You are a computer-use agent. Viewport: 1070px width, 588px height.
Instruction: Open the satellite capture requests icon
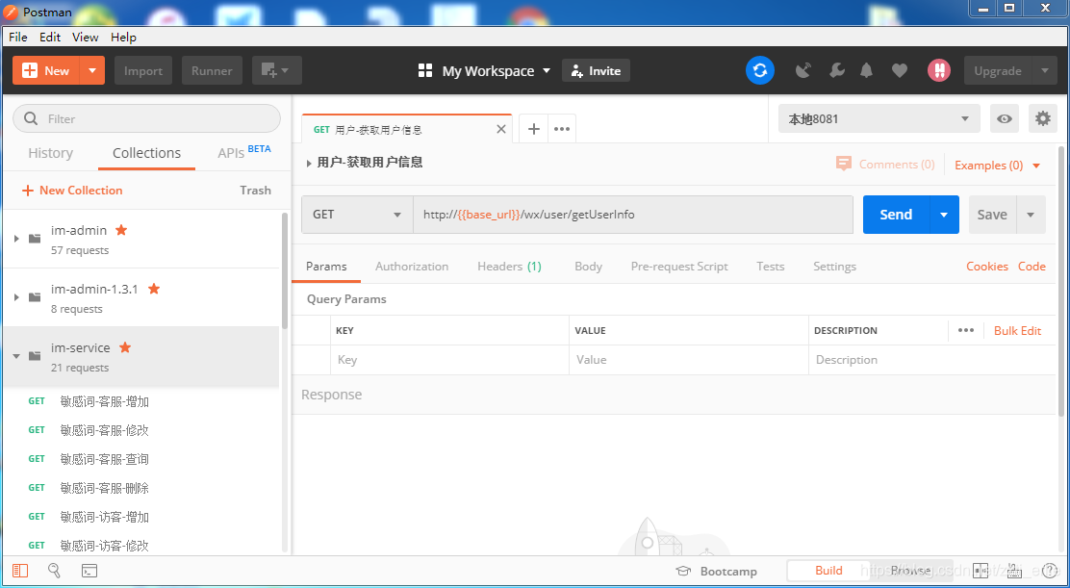(x=803, y=70)
